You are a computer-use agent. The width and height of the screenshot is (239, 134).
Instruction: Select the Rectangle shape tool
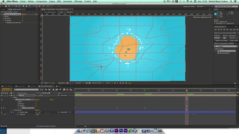[23, 6]
